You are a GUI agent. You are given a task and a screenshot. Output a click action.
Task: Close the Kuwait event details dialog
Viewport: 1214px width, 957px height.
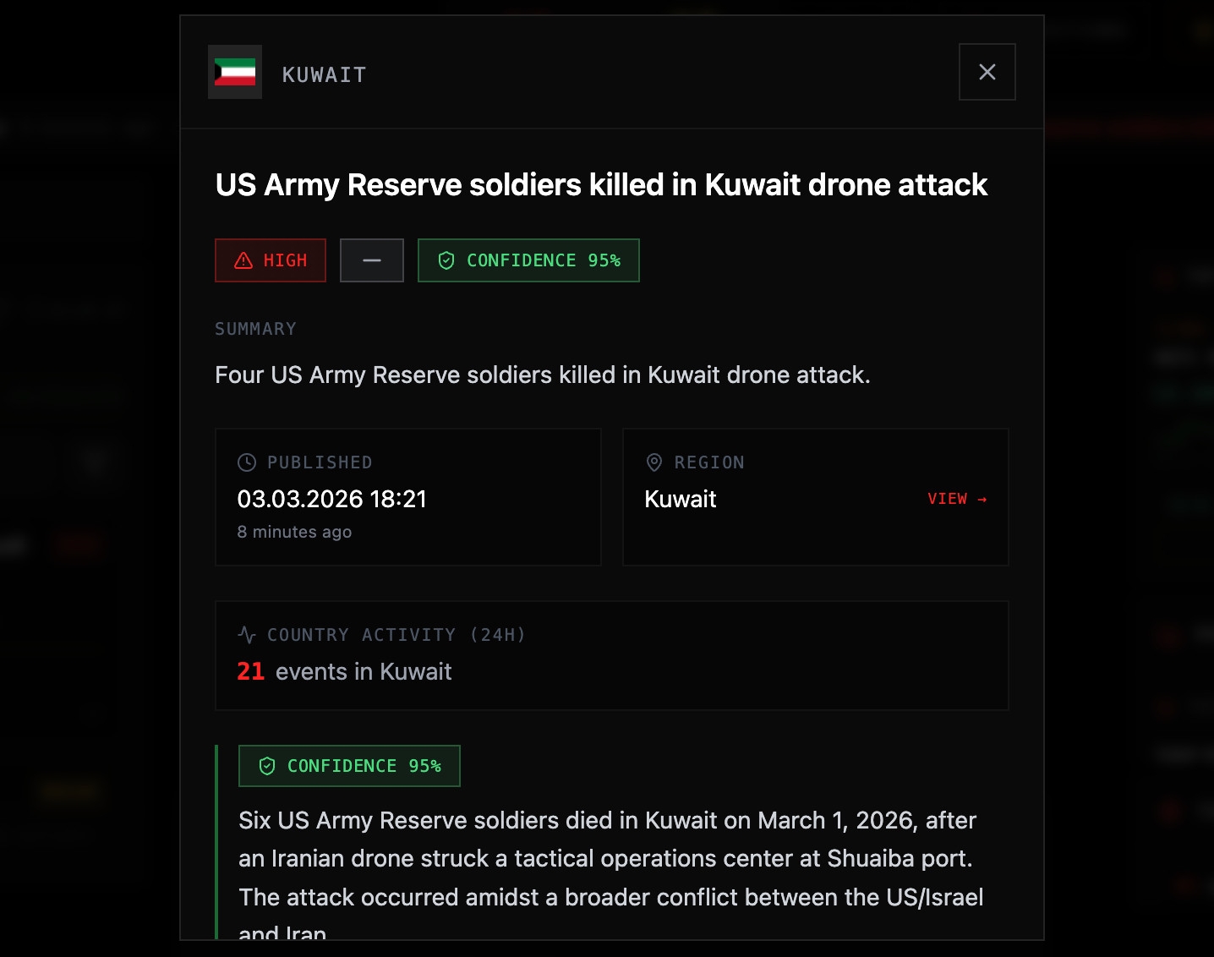[987, 72]
